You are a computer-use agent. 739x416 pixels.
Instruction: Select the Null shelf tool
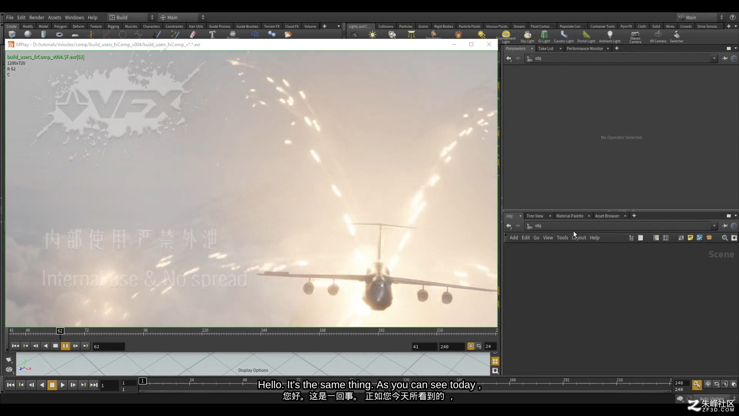coord(91,34)
